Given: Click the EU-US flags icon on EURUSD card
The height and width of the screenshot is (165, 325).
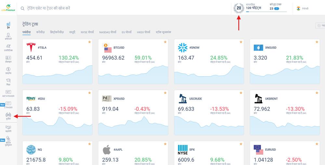Looking at the screenshot, I should pos(258,150).
